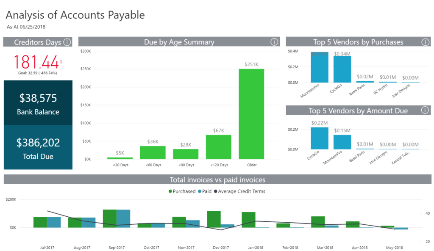Click the $67K bar for <120 Days

click(x=218, y=146)
